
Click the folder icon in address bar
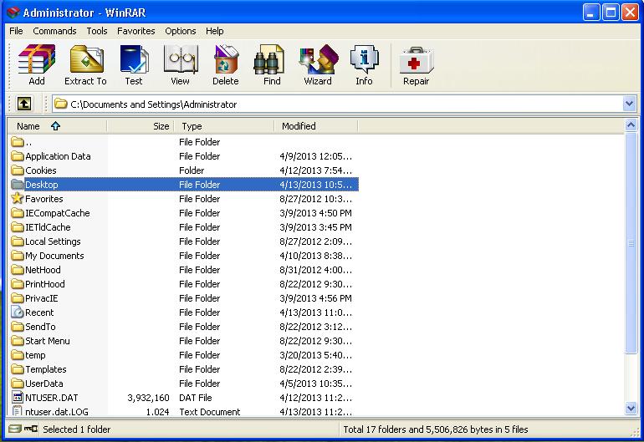point(61,104)
